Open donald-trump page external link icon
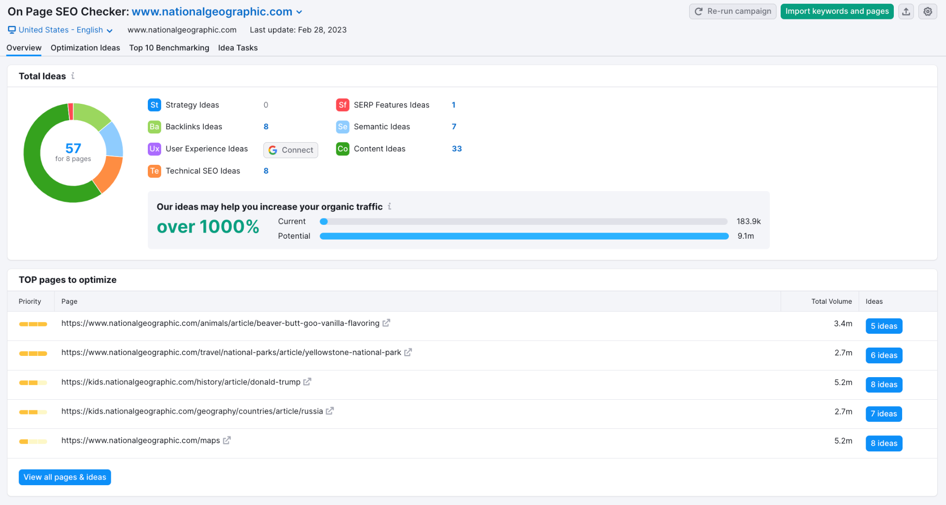 (x=307, y=381)
